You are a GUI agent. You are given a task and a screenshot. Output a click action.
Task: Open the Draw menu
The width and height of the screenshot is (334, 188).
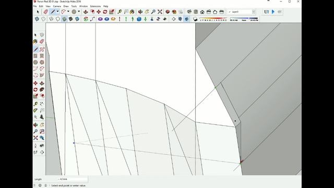click(66, 6)
